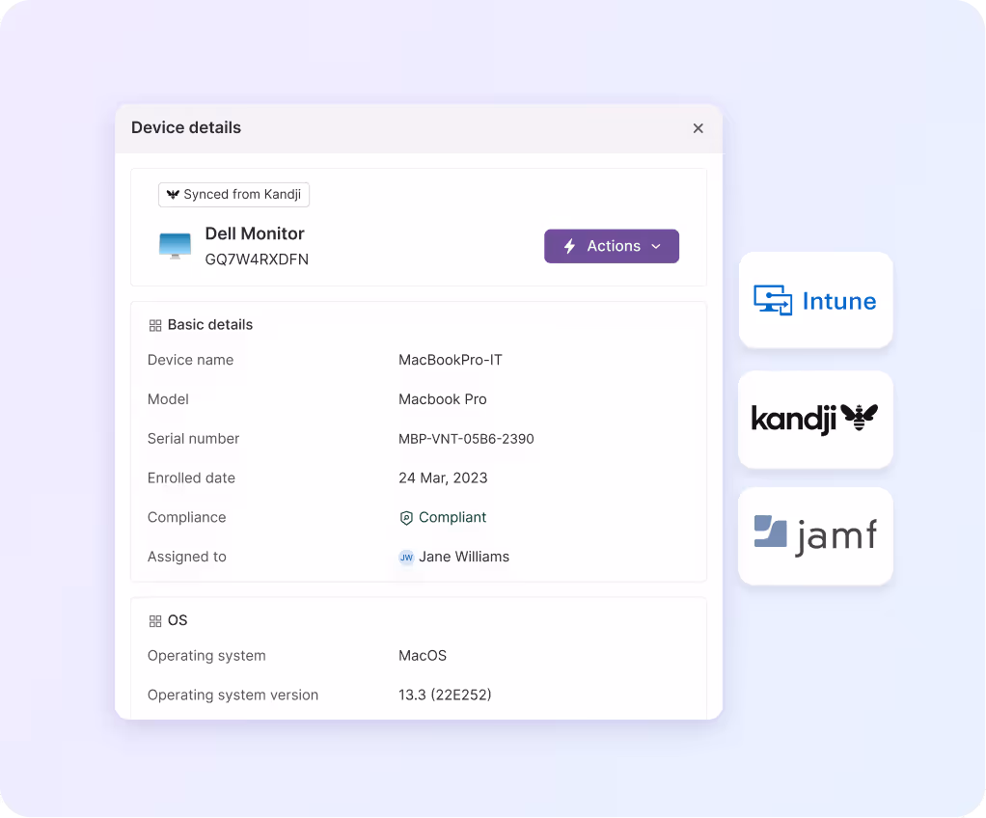Screen dimensions: 986x818
Task: Click the Synced from Kandji badge
Action: click(233, 194)
